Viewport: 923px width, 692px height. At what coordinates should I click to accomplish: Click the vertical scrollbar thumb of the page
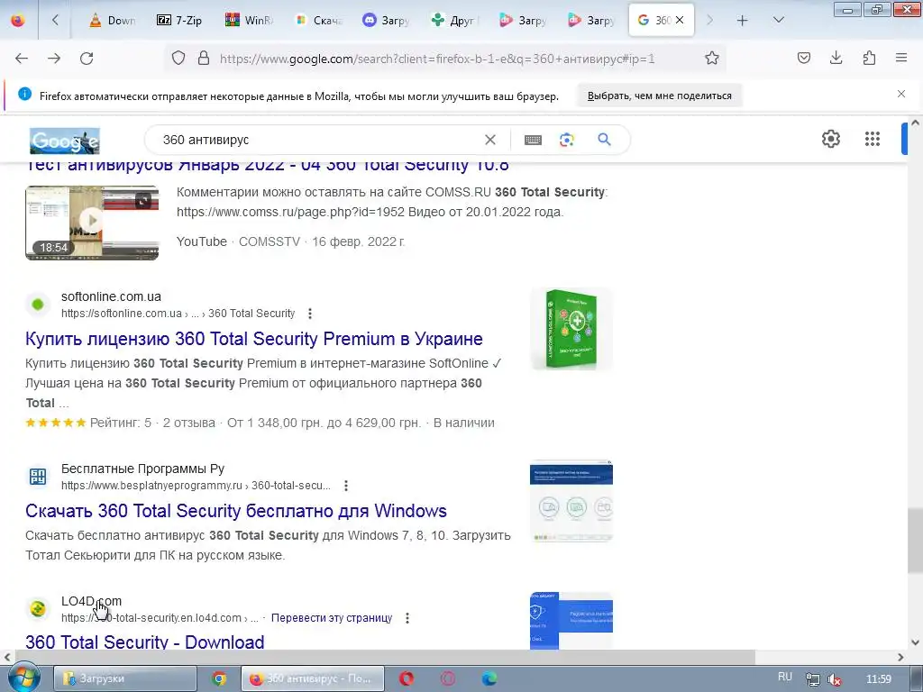915,541
